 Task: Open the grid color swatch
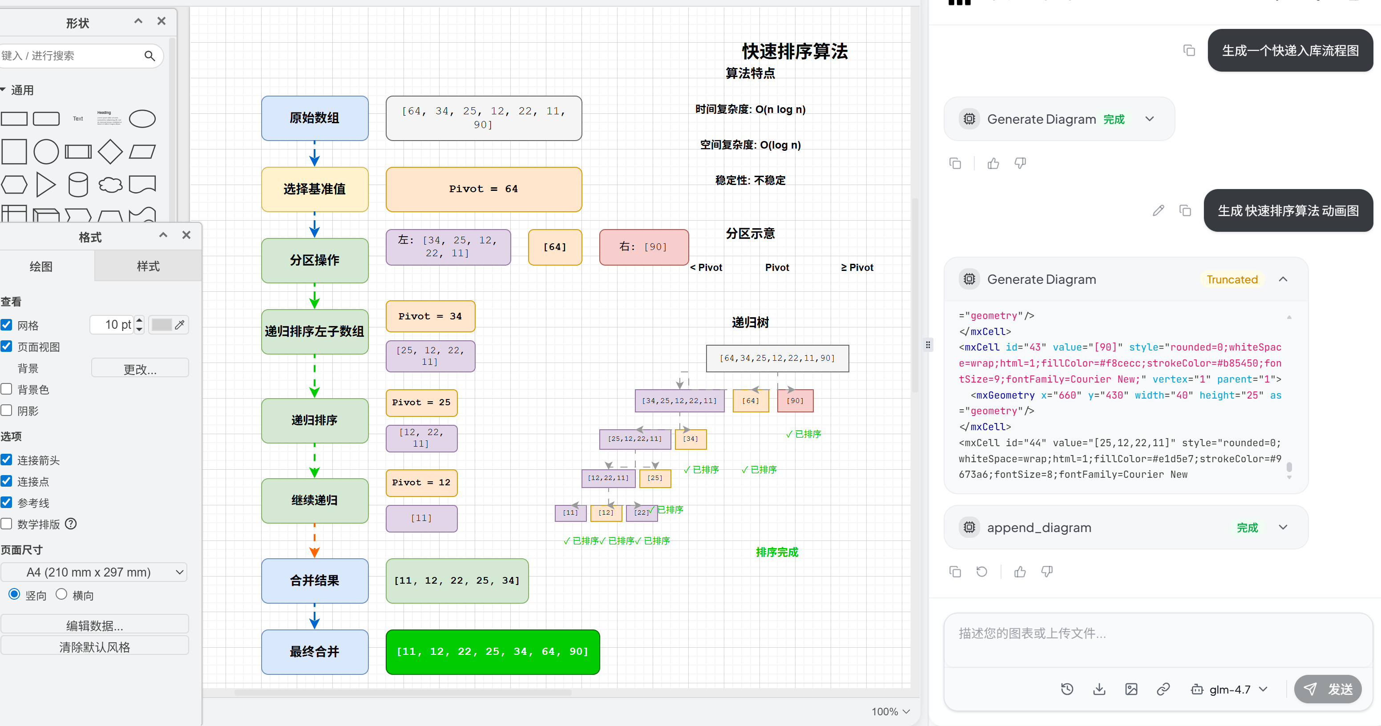(162, 325)
